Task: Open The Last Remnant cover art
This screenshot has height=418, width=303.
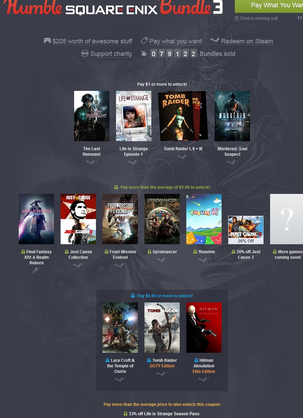Action: (92, 116)
